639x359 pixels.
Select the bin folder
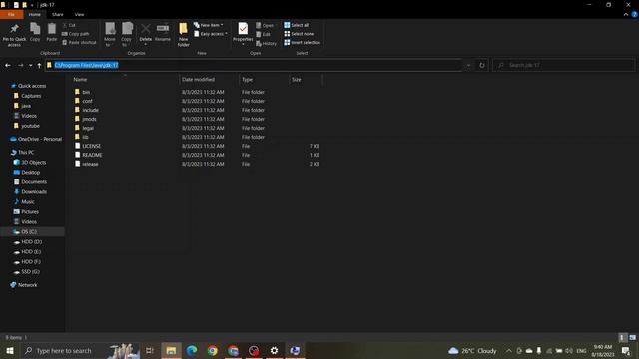coord(86,92)
